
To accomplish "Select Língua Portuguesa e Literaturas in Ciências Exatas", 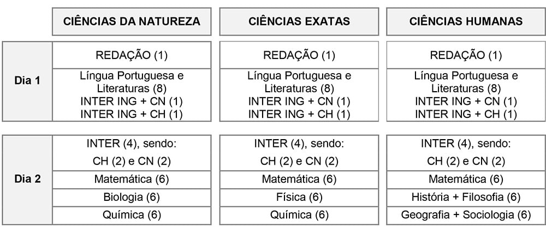I will [x=299, y=81].
